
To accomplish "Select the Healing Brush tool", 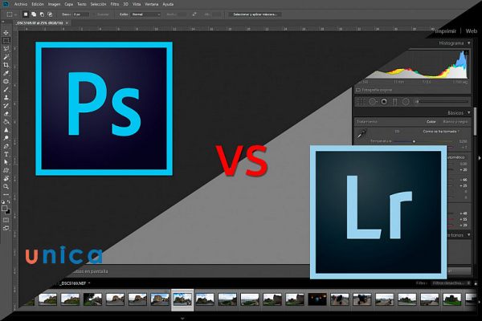I will click(6, 81).
